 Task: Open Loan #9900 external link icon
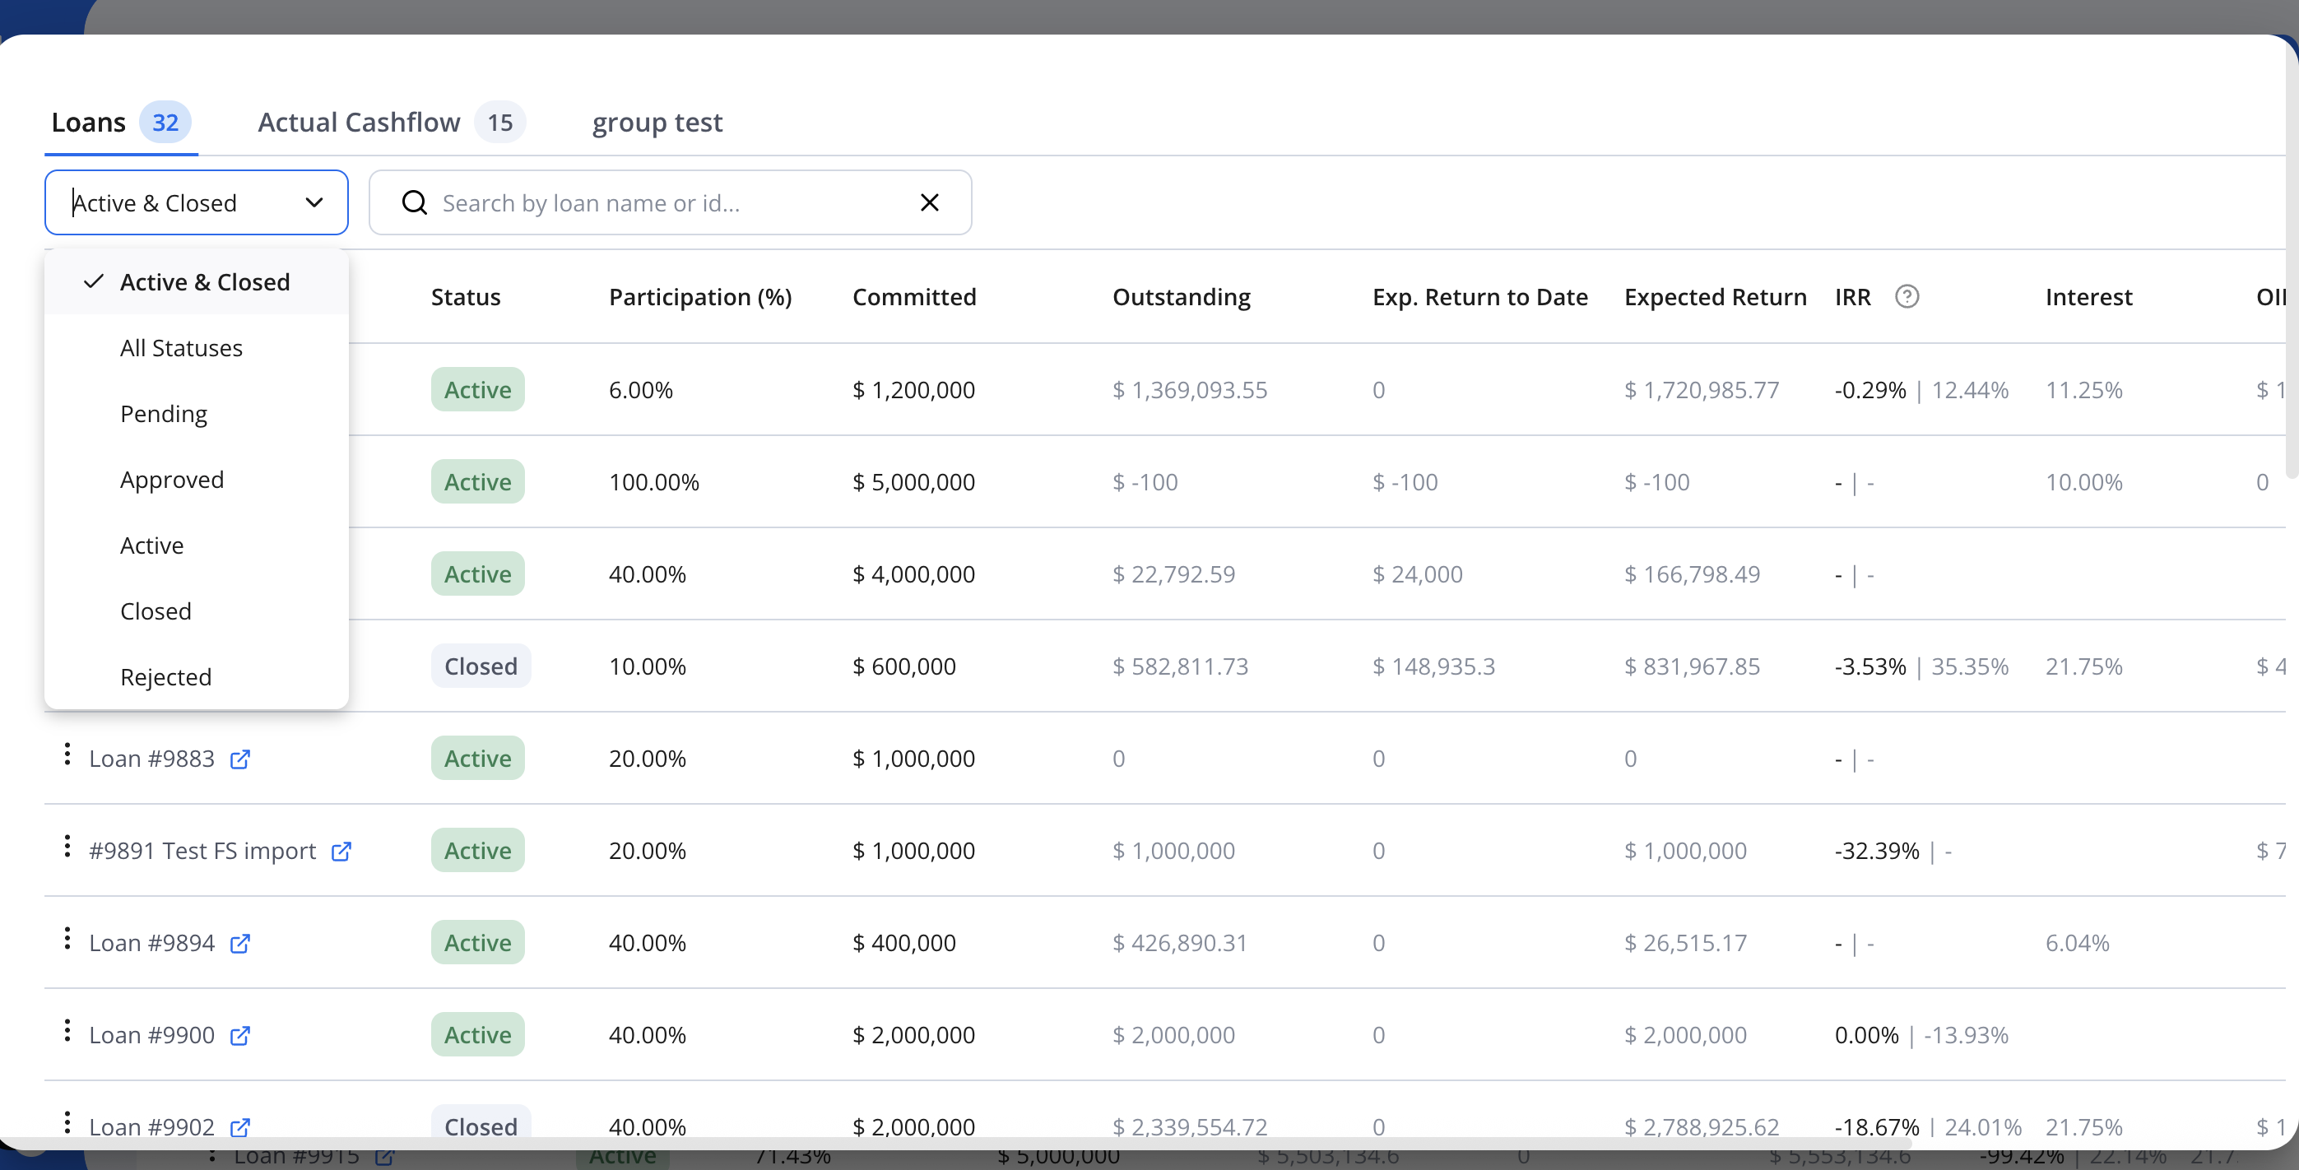point(239,1035)
